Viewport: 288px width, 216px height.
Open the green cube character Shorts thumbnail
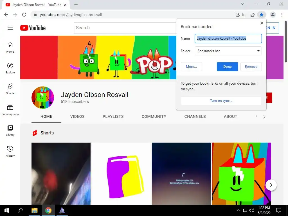242,174
